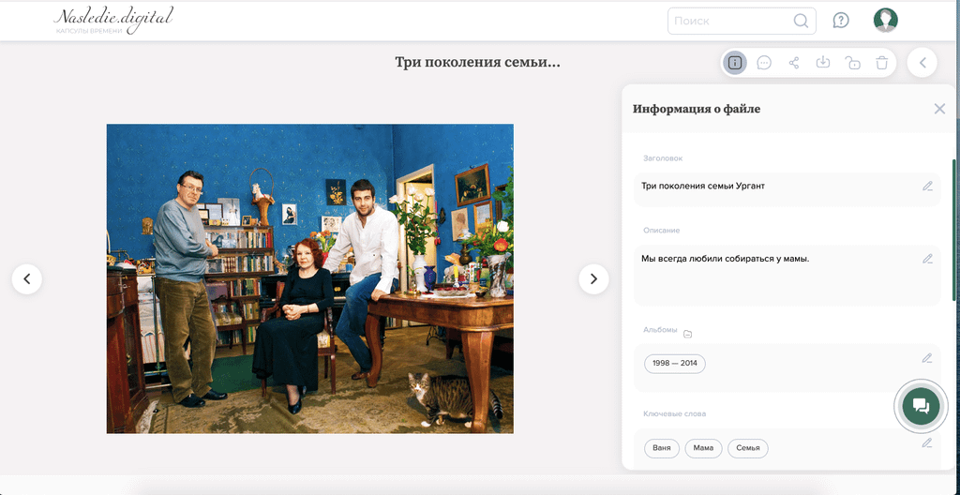Select the Семья keyword tag
This screenshot has height=495, width=960.
748,448
